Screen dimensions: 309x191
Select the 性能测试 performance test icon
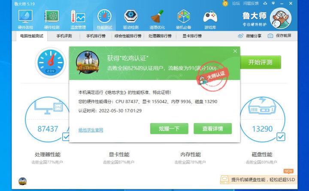coord(104,17)
